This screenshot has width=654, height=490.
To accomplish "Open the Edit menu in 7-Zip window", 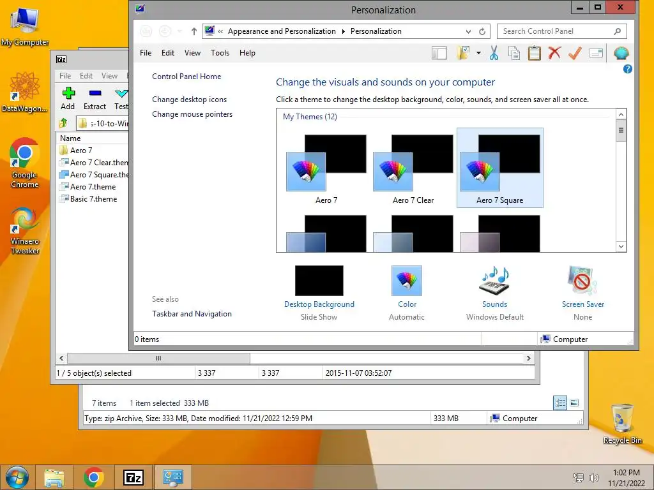I will (86, 76).
